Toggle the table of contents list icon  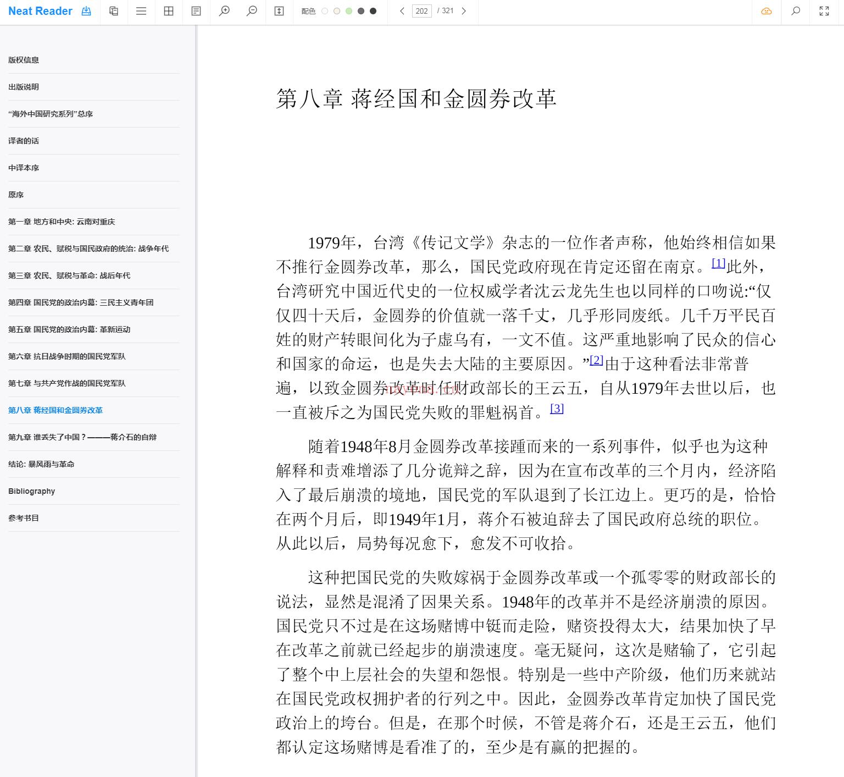point(141,11)
